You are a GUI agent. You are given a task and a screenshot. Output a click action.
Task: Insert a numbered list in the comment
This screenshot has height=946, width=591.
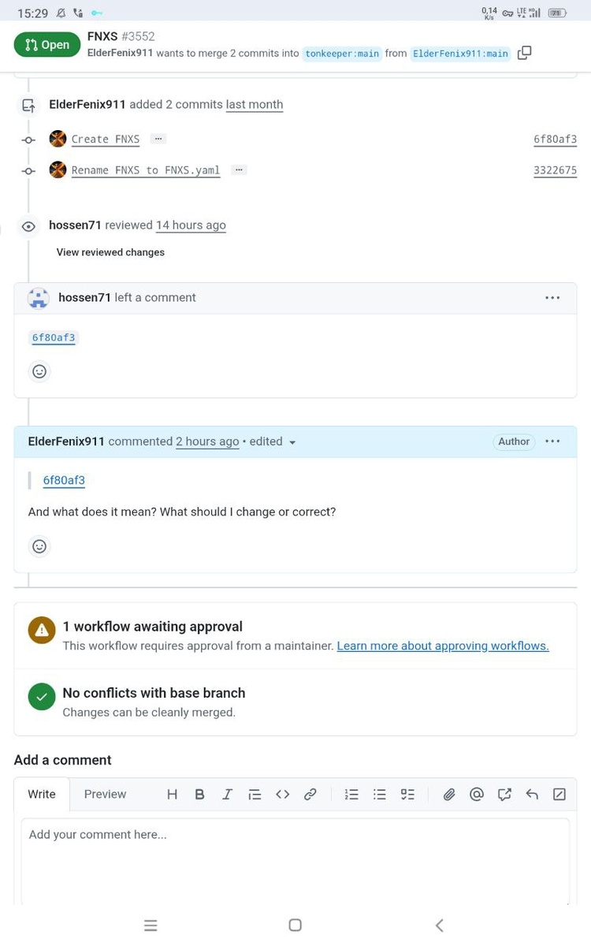352,795
